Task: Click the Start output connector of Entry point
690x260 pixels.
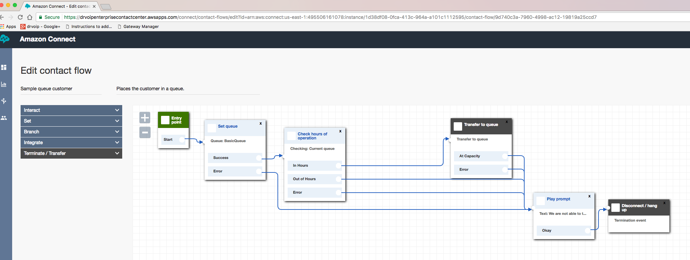Action: (182, 139)
